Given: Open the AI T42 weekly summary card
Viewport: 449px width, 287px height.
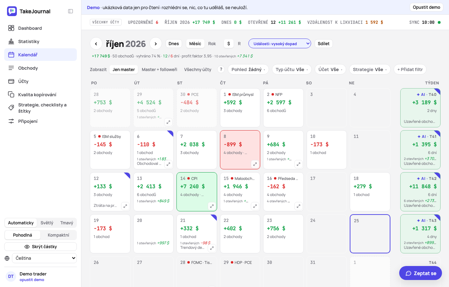Looking at the screenshot, I should coord(420,192).
